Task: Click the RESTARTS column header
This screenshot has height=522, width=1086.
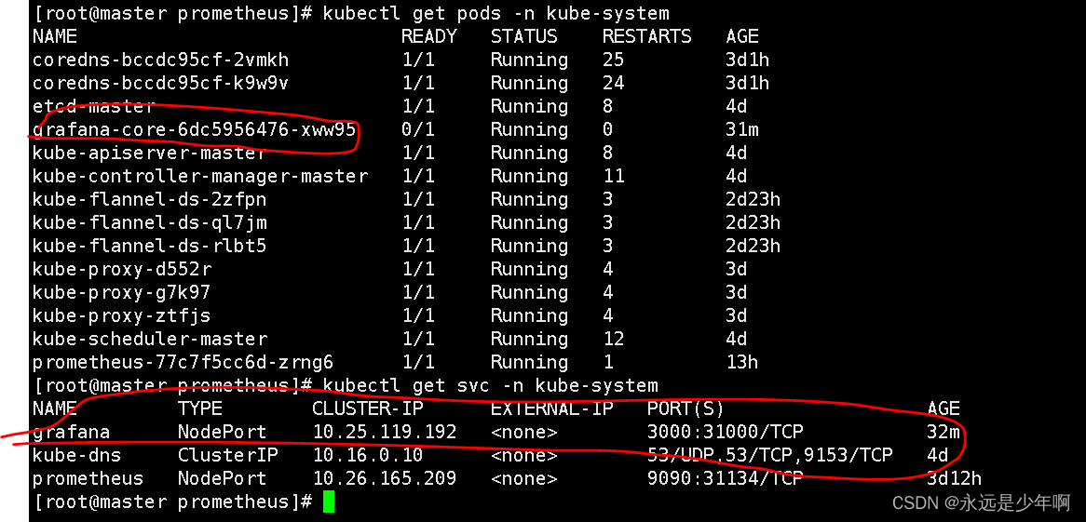Action: [x=647, y=36]
